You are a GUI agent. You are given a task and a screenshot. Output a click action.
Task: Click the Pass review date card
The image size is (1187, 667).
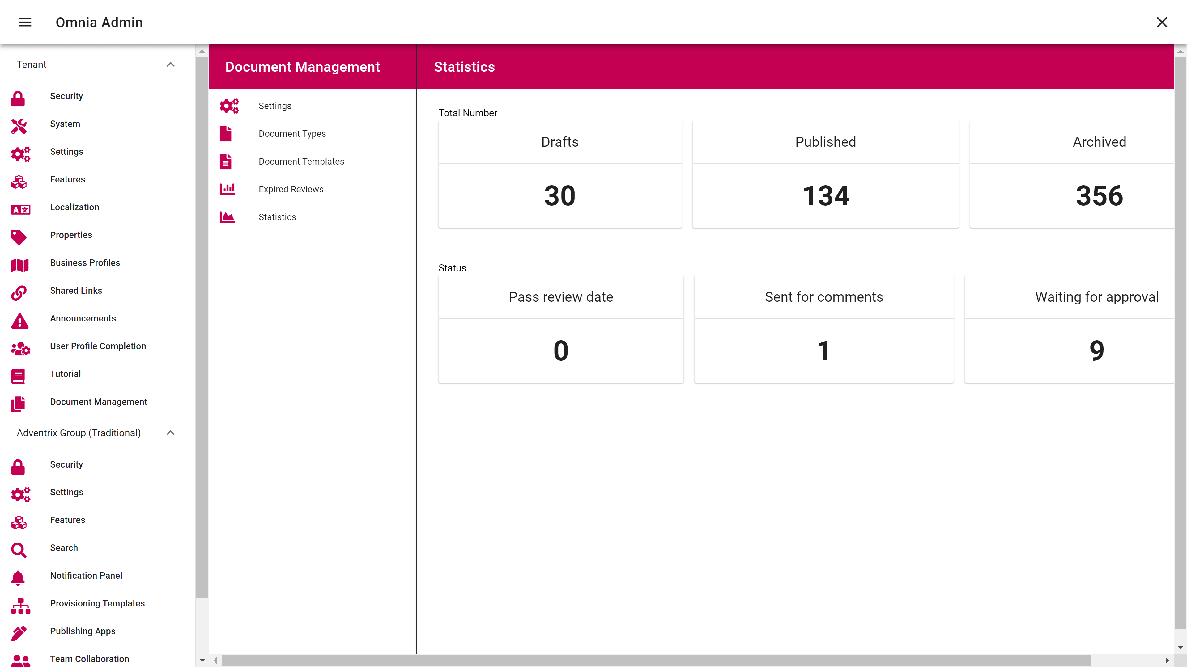coord(561,329)
